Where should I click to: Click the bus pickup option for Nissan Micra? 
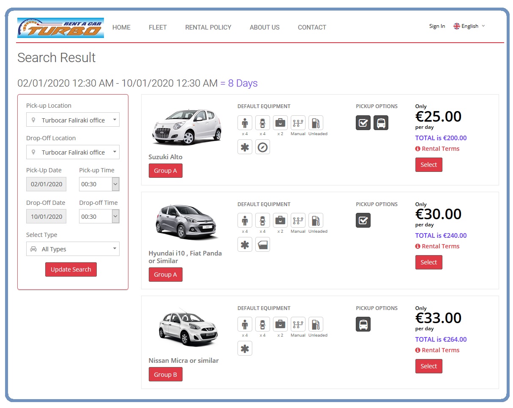363,324
